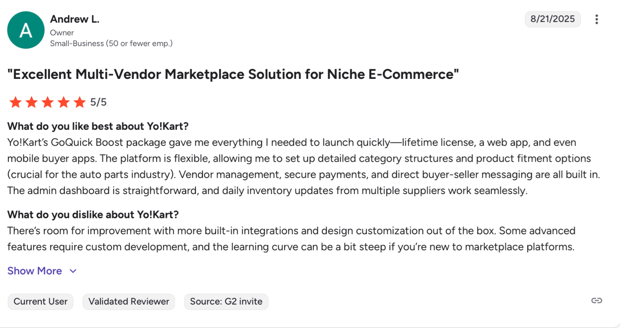Click the chevron beside Show More
The image size is (624, 328).
pyautogui.click(x=73, y=271)
